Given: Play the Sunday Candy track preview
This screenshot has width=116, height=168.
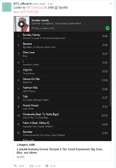Looking at the screenshot, I should pos(22,24).
